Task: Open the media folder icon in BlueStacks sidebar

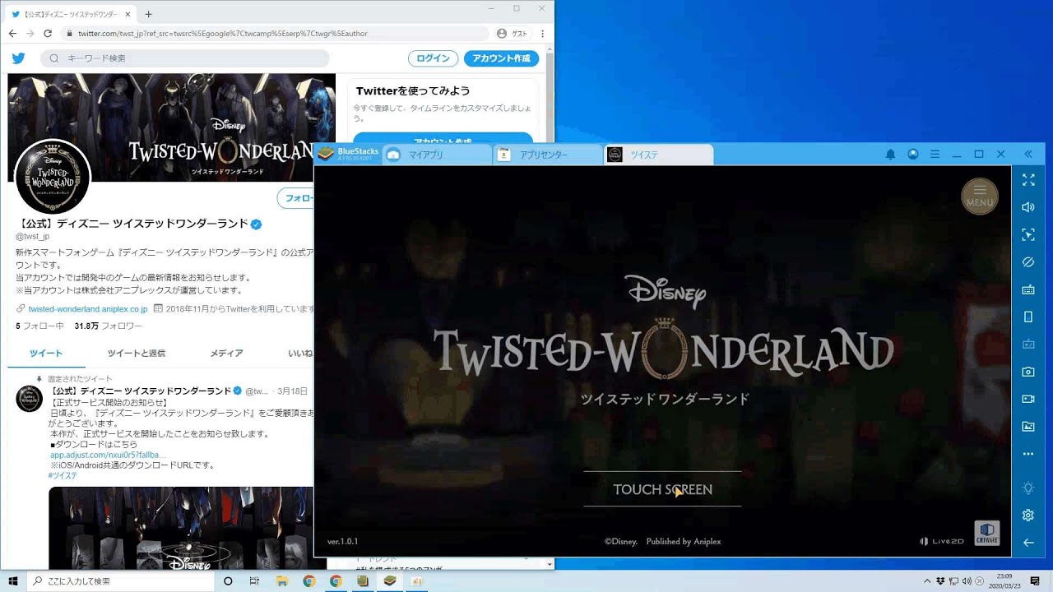Action: click(1027, 426)
